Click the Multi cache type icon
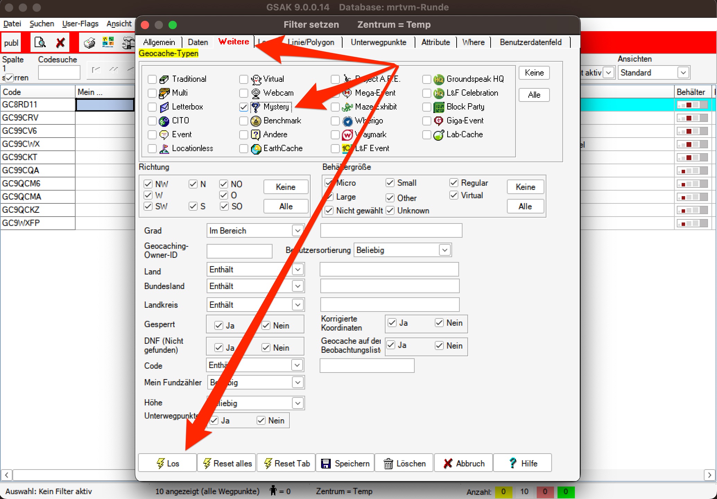717x499 pixels. tap(164, 93)
